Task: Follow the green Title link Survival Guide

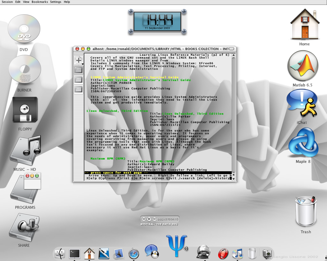Action: (147, 80)
